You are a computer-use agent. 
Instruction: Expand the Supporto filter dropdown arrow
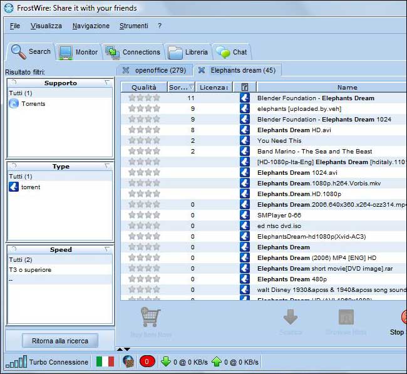107,83
